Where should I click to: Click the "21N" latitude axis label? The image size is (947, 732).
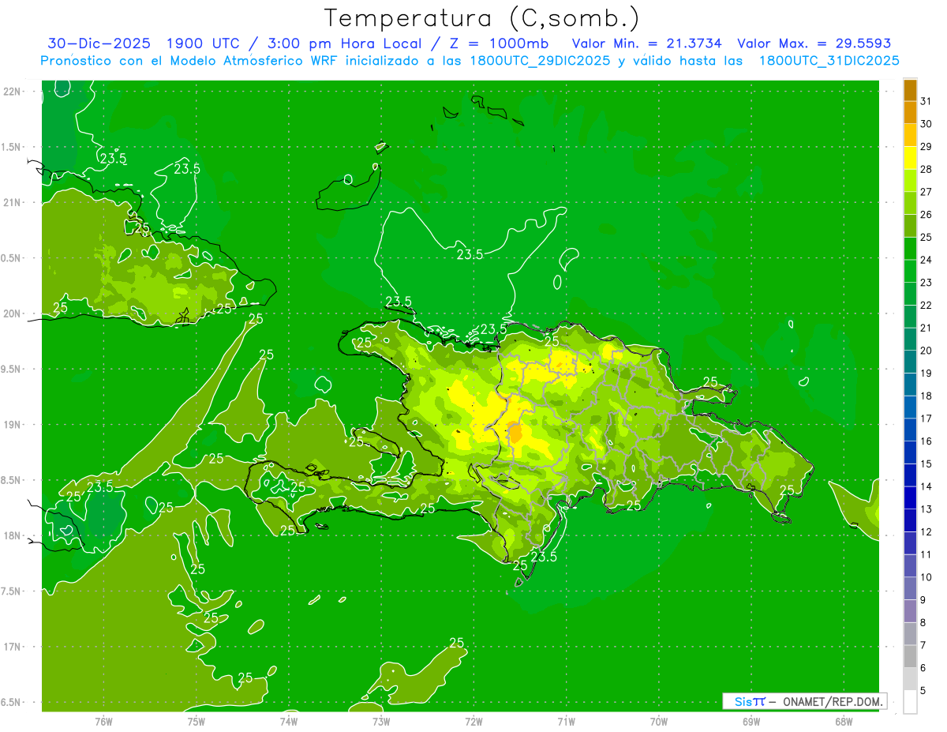[x=13, y=203]
